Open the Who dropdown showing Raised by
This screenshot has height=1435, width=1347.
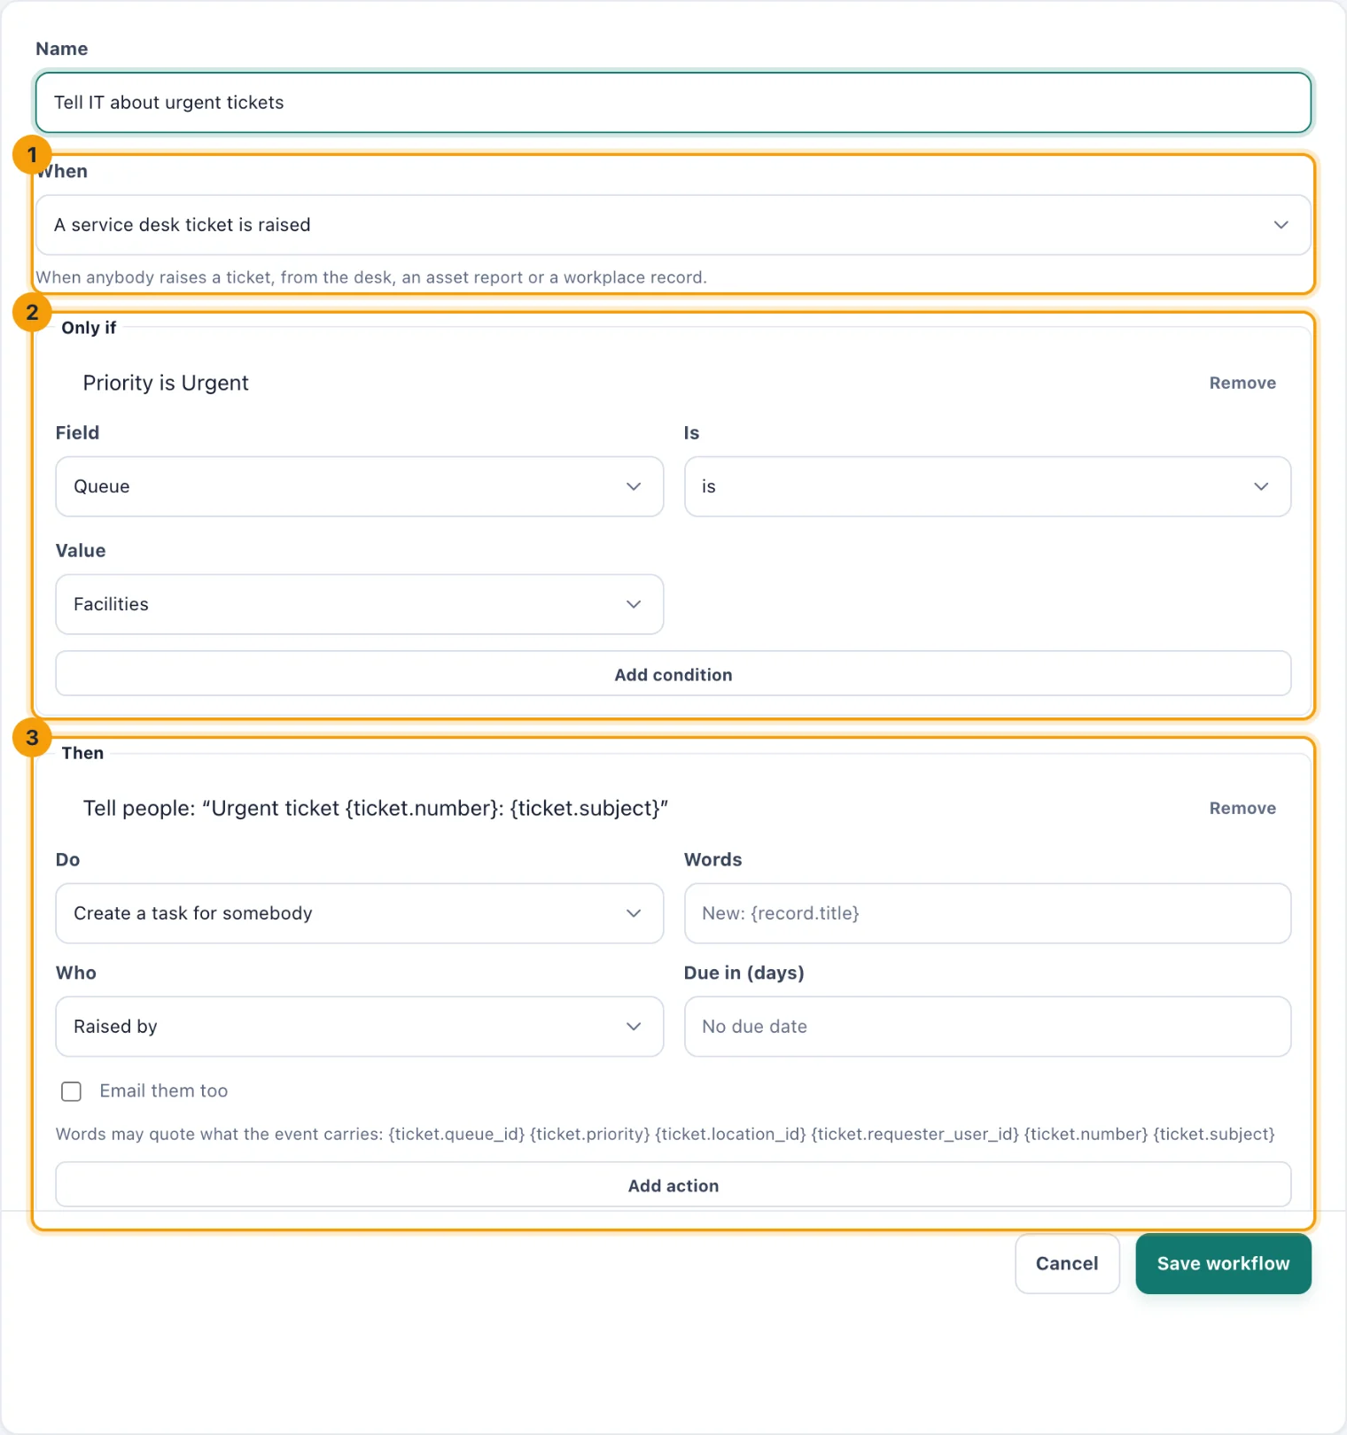click(x=360, y=1027)
